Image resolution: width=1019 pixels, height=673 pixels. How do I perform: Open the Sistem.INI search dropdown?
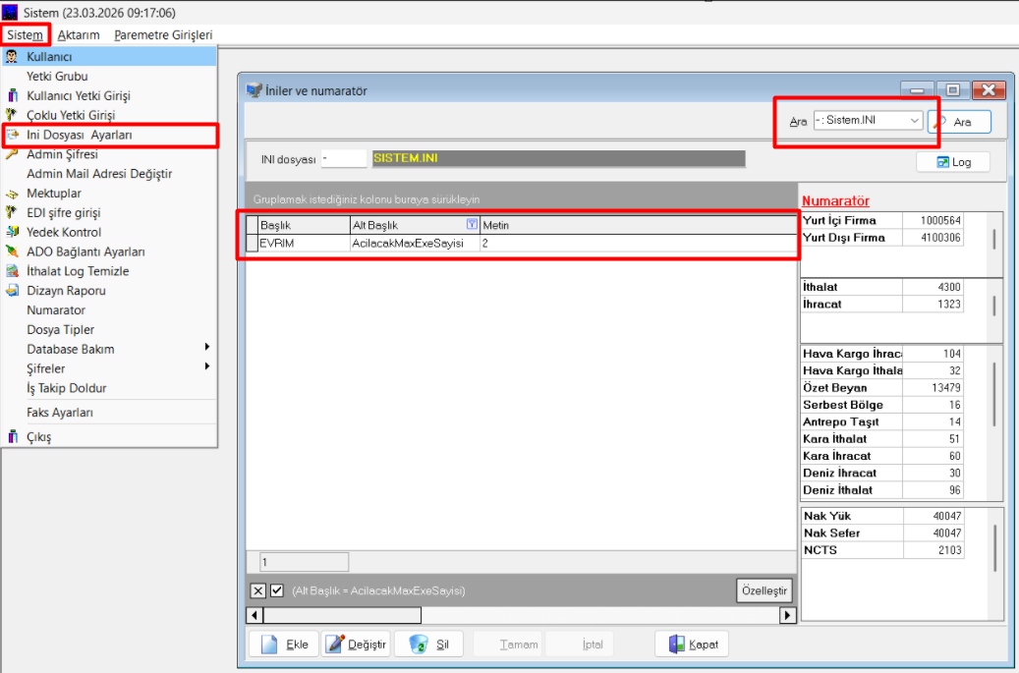tap(914, 121)
